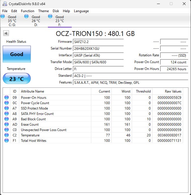Click the Raw Values column header
Viewport: 191px width, 195px height.
[173, 91]
